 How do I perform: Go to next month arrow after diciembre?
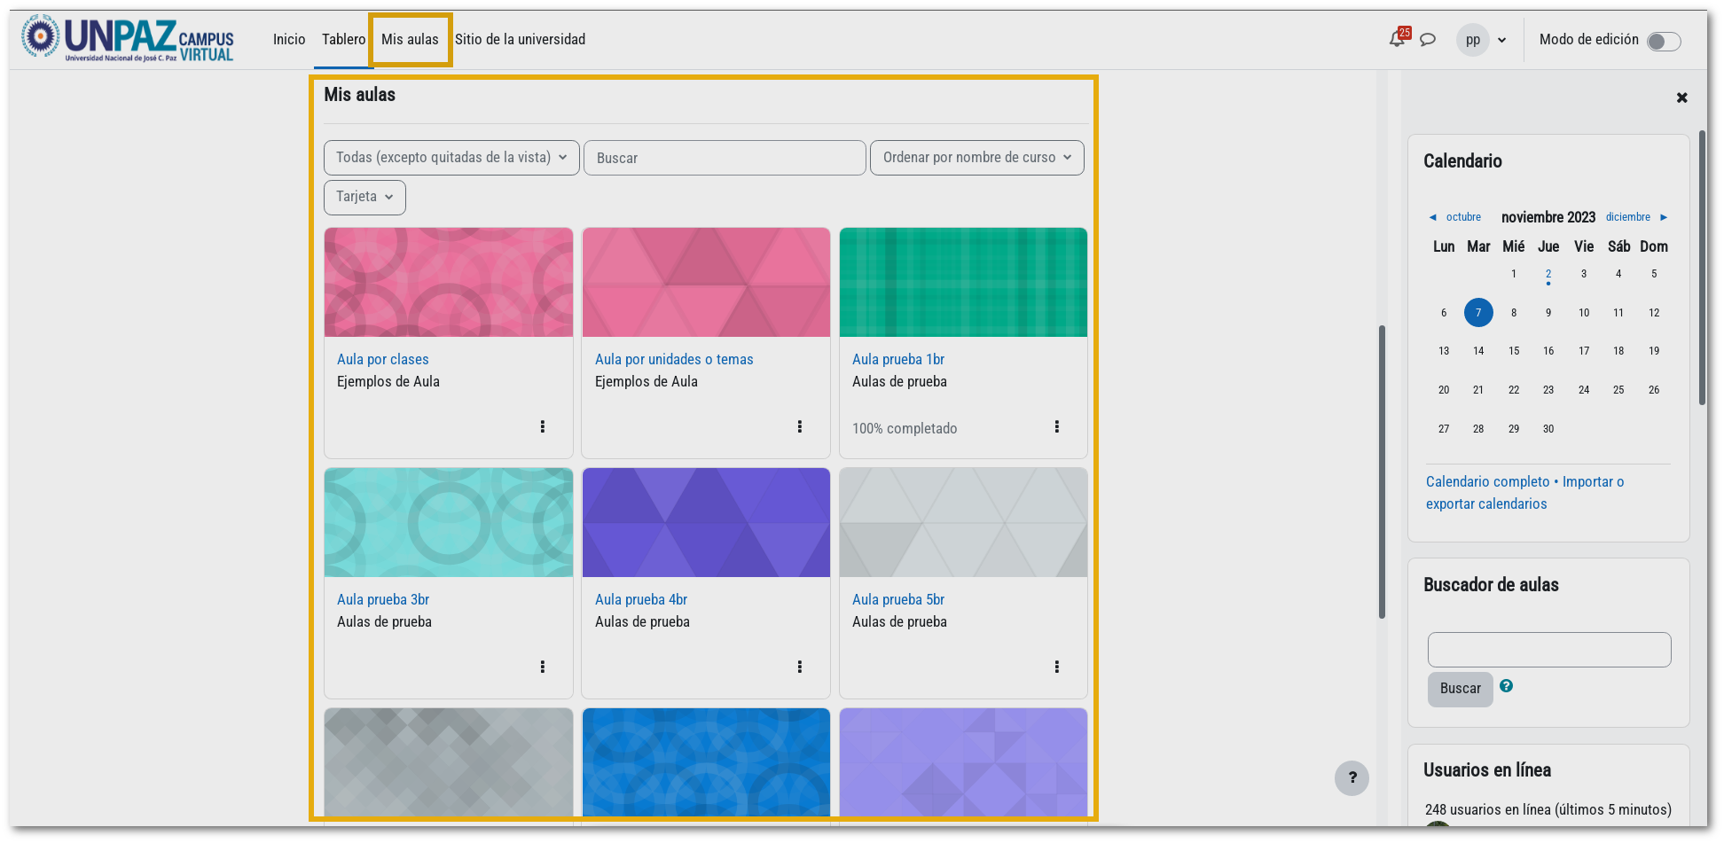[x=1664, y=217]
